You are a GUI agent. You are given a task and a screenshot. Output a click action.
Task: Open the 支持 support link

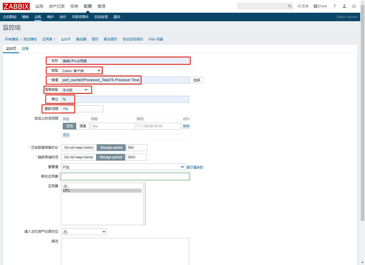click(303, 6)
